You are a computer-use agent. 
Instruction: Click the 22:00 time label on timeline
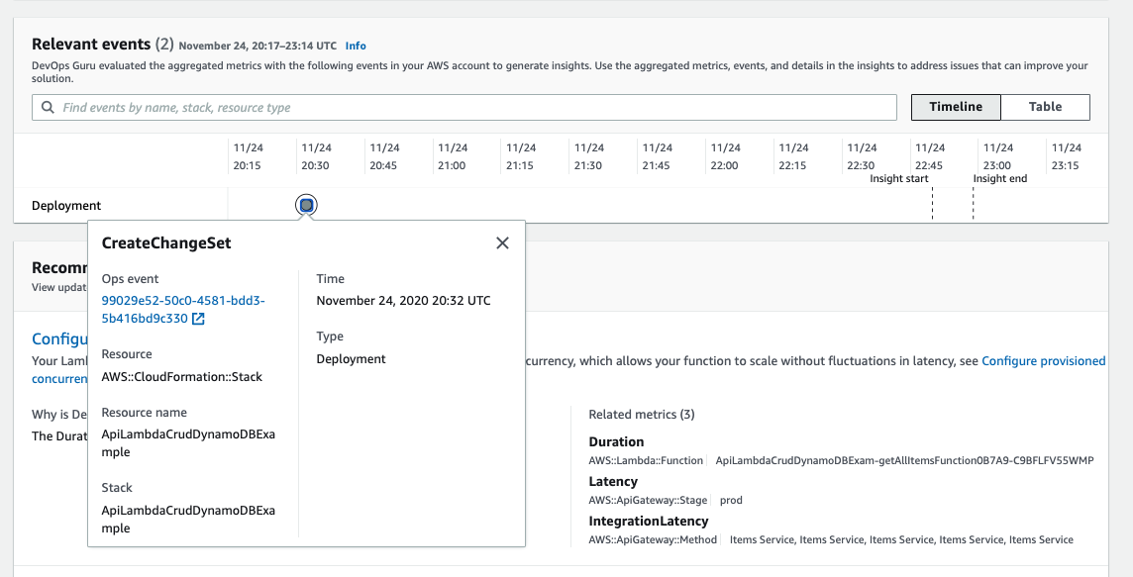[x=725, y=156]
